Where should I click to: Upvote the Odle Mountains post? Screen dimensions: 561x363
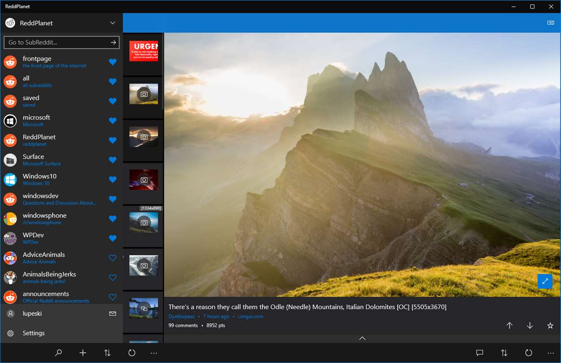coord(509,326)
